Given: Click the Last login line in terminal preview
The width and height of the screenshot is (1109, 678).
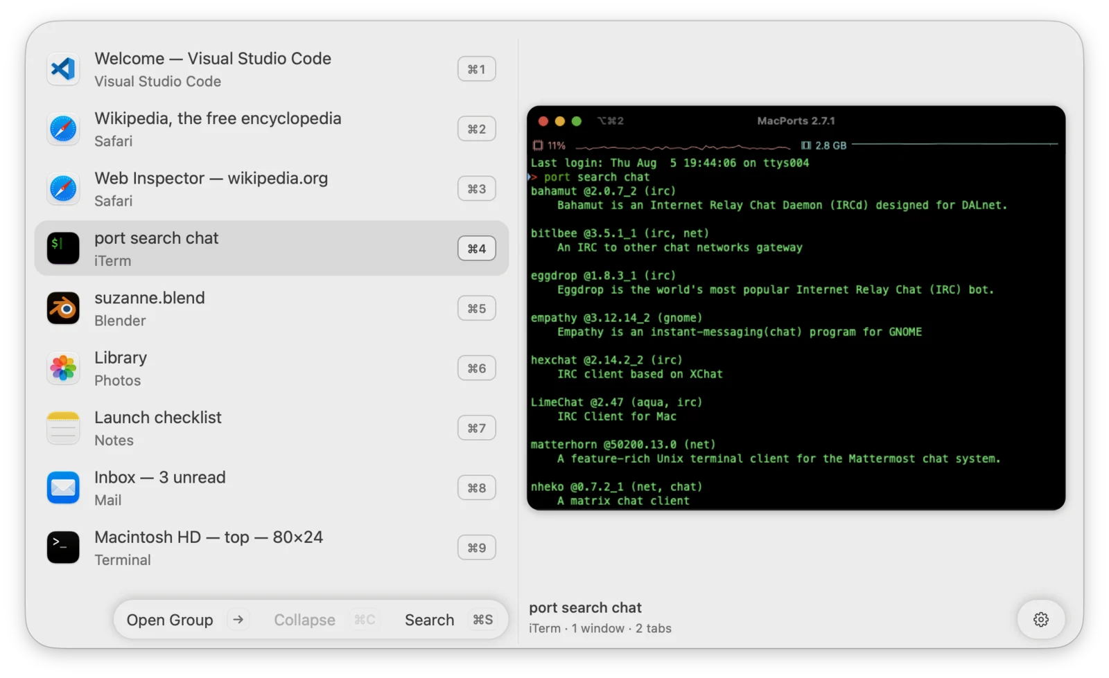Looking at the screenshot, I should coord(670,163).
